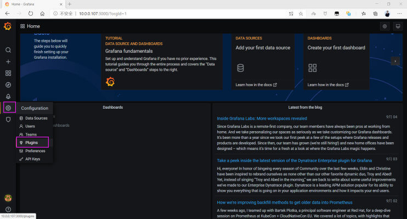The image size is (407, 219).
Task: Click the translate icon in the address bar
Action: coord(291,14)
